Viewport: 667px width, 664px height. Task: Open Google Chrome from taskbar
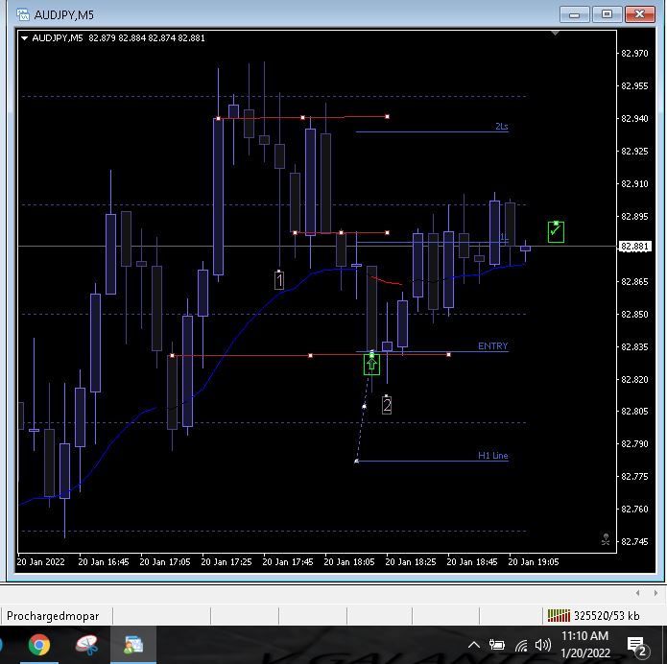[x=39, y=645]
